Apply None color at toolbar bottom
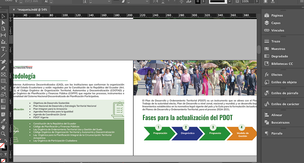 point(3,160)
